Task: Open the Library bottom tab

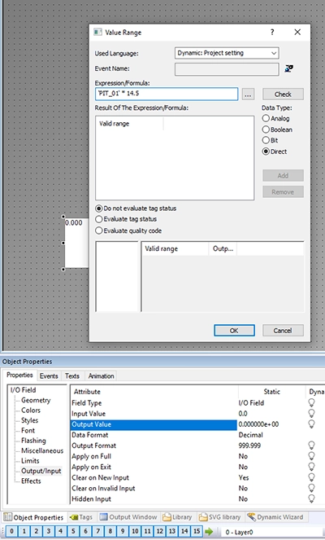Action: (177, 517)
